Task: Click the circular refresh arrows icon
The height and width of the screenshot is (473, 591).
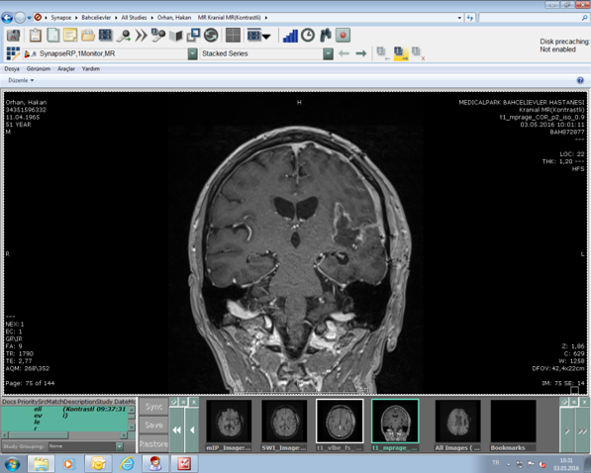Action: (211, 36)
